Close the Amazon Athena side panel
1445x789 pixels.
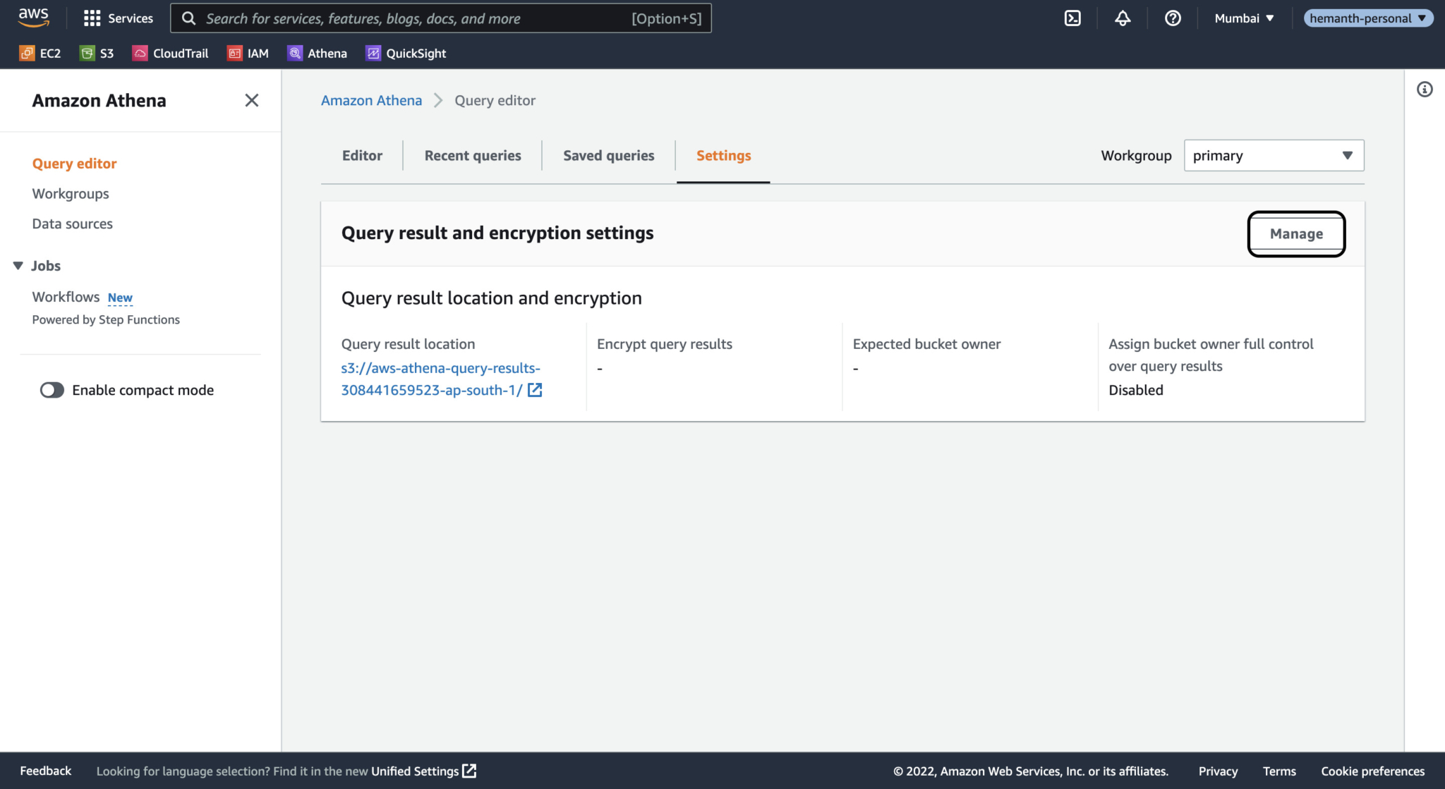251,100
